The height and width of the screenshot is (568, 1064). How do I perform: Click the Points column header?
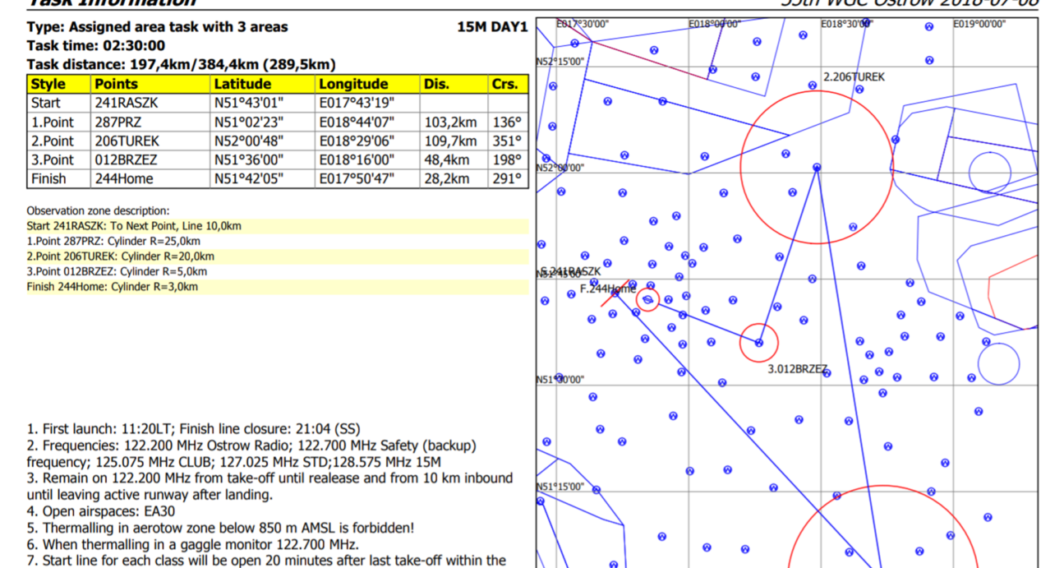tap(113, 84)
